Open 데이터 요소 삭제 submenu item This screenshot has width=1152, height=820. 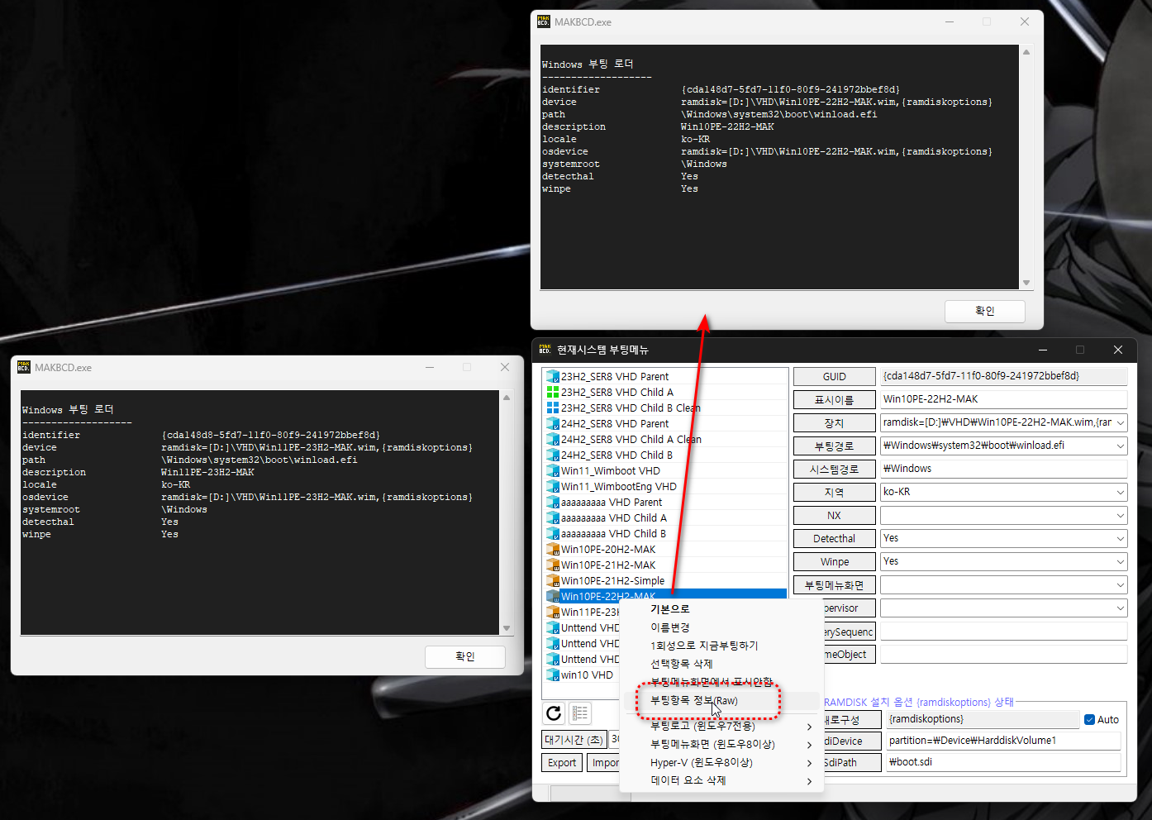pyautogui.click(x=721, y=780)
